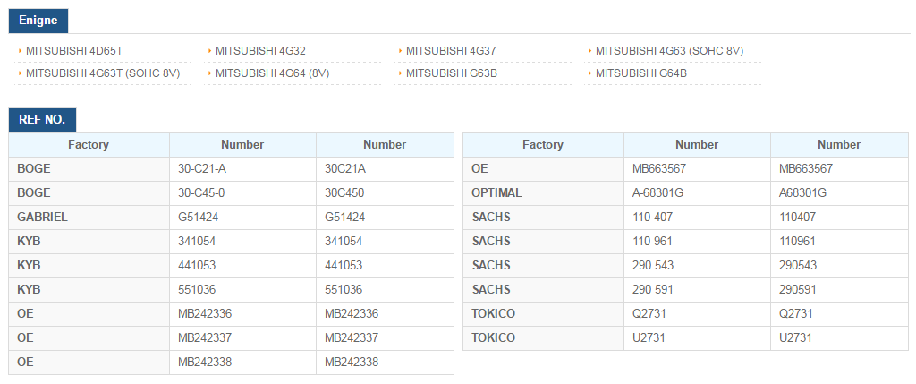Click the OPTIMAL A-68301G number cell
Image resolution: width=916 pixels, height=384 pixels.
(x=698, y=192)
